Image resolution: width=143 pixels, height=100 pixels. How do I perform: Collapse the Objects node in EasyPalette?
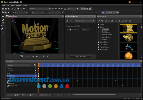[x=98, y=27]
